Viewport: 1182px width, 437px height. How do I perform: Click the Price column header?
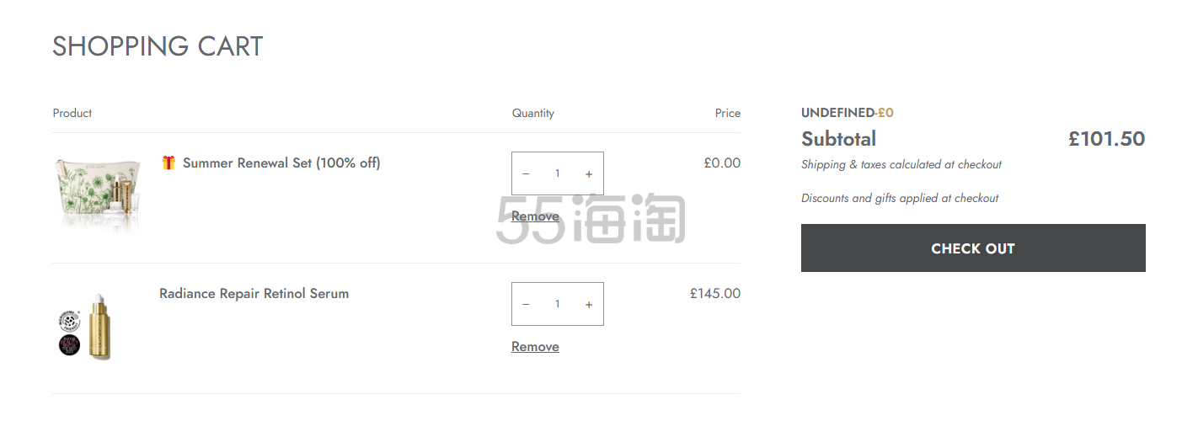[727, 113]
